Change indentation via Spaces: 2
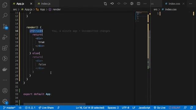The height and width of the screenshot is (110, 196). click(x=113, y=108)
